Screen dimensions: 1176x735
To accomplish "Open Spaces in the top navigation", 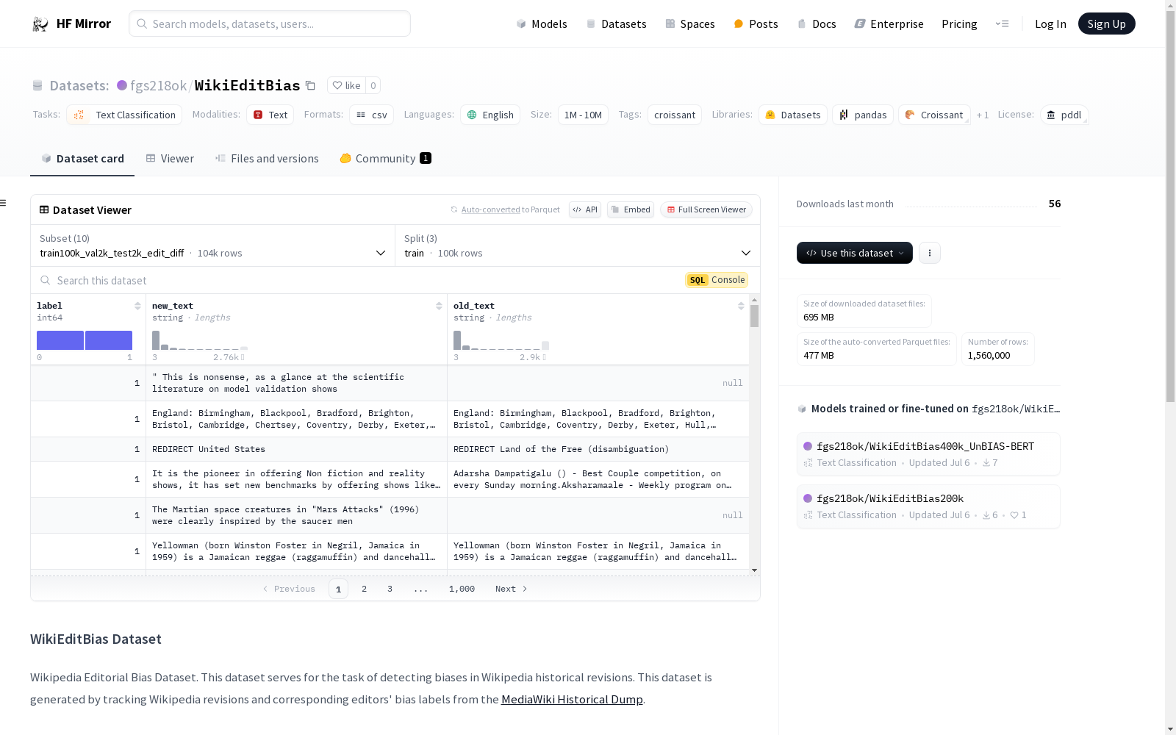I will 690,24.
